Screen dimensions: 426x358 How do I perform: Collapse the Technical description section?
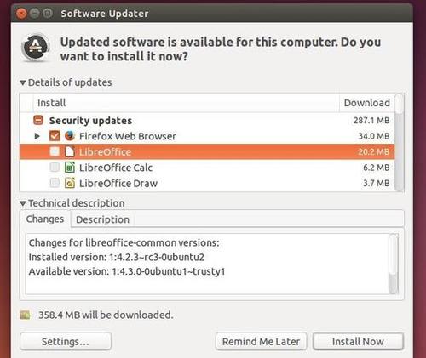(23, 203)
